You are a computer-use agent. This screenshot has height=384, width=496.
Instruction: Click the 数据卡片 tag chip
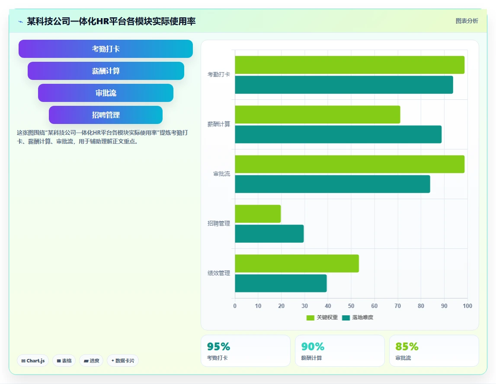123,361
